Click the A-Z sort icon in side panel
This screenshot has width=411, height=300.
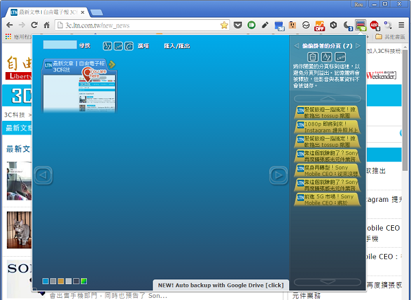[x=327, y=57]
